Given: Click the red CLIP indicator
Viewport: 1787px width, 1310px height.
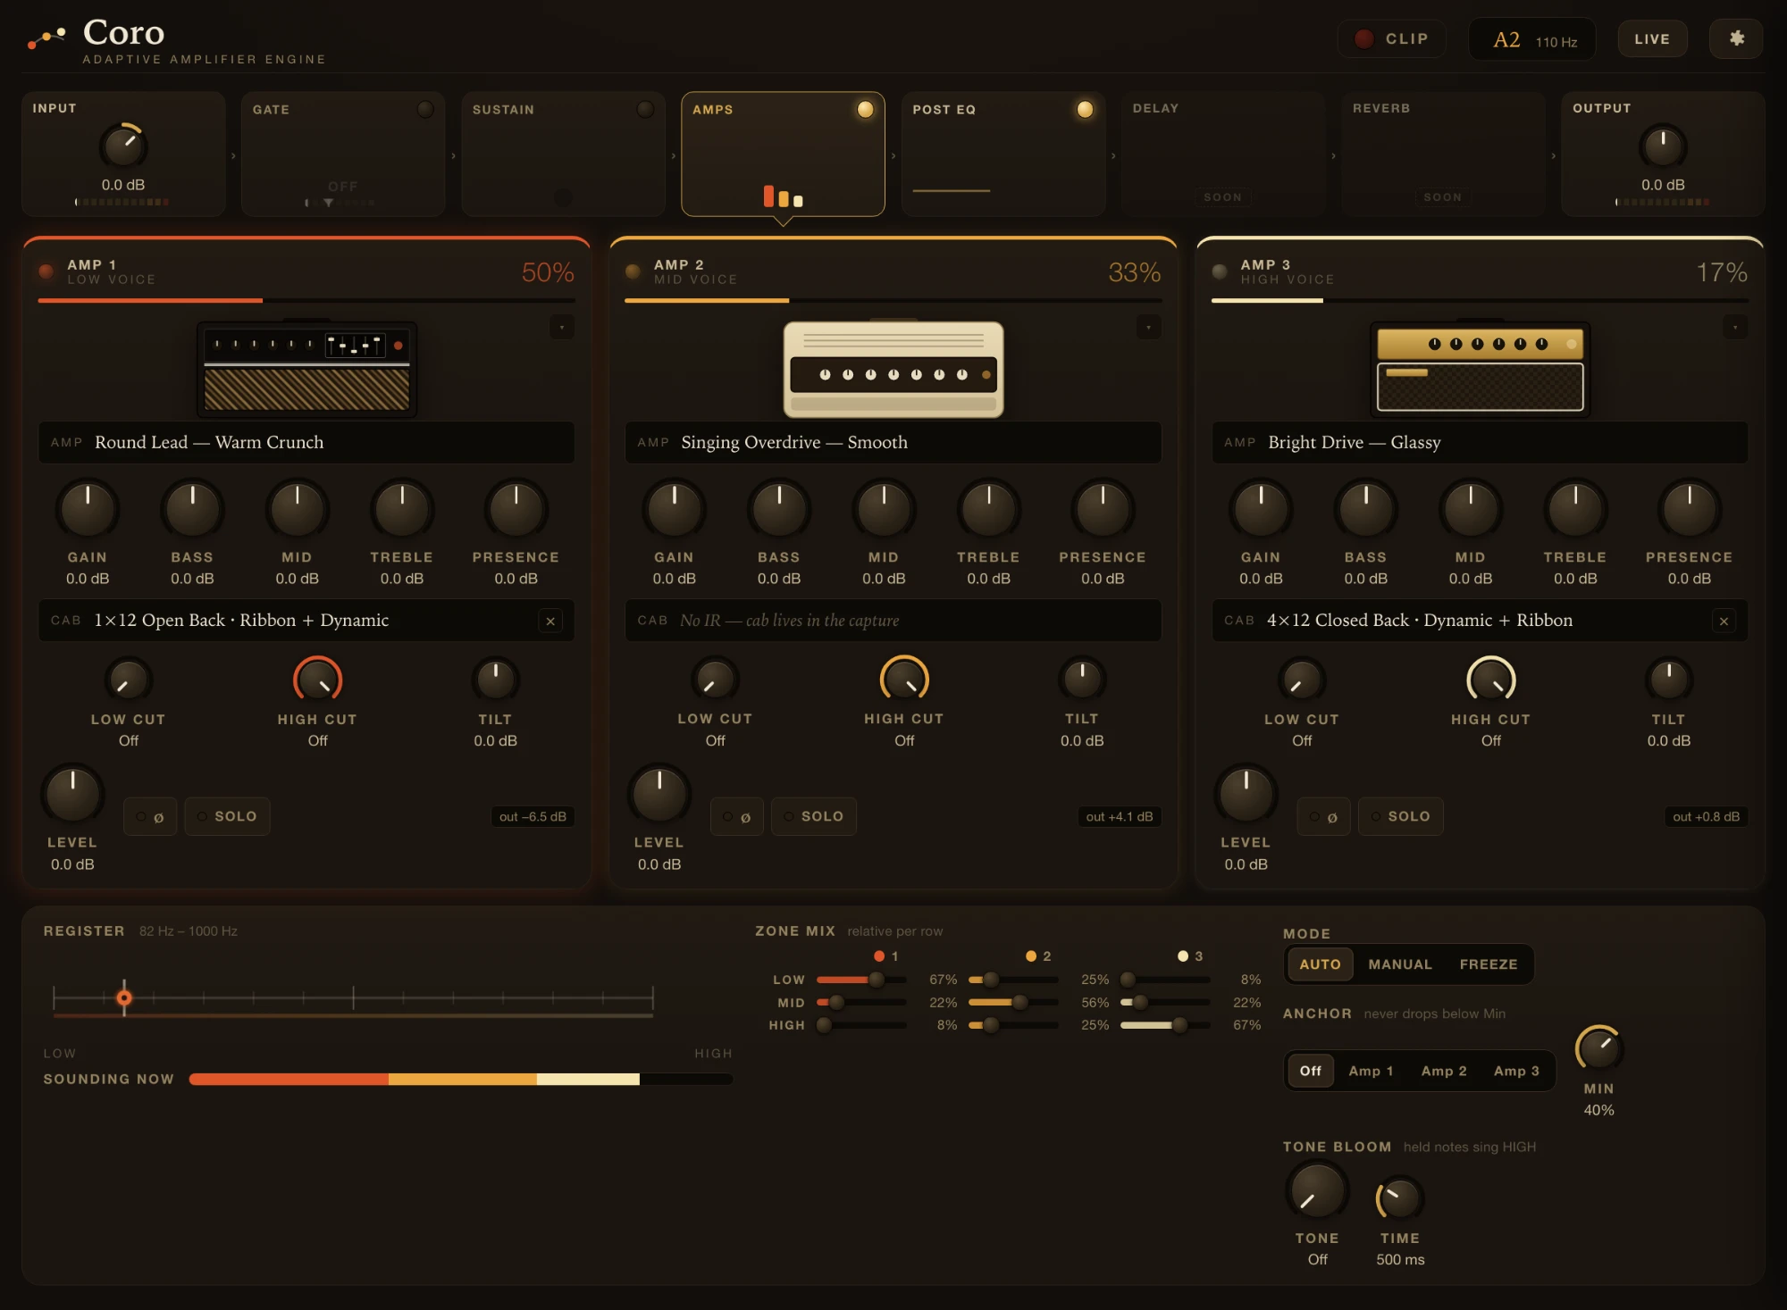Looking at the screenshot, I should click(1391, 38).
